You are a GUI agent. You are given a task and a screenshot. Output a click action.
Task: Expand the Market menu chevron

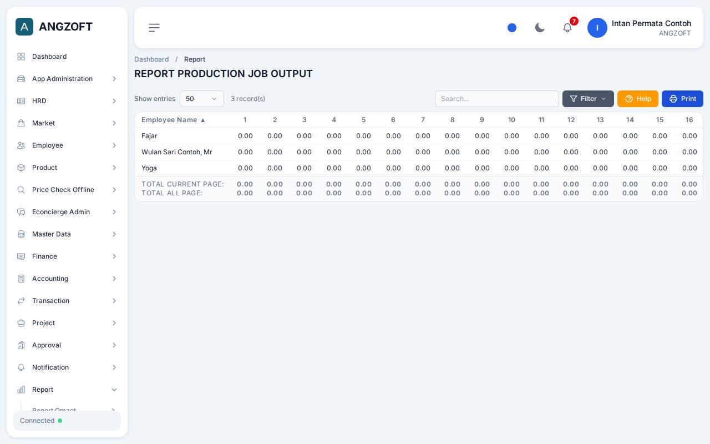point(114,123)
